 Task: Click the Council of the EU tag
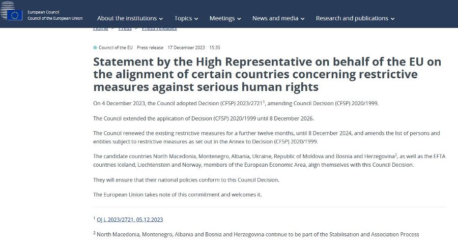(116, 48)
